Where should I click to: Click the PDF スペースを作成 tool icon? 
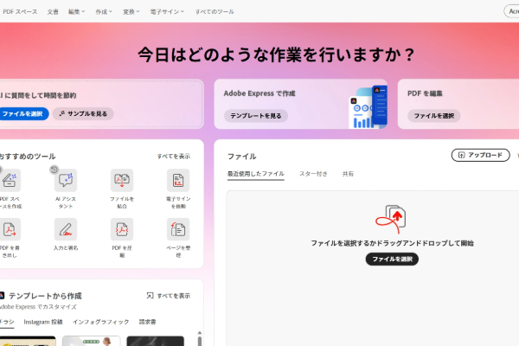click(10, 180)
